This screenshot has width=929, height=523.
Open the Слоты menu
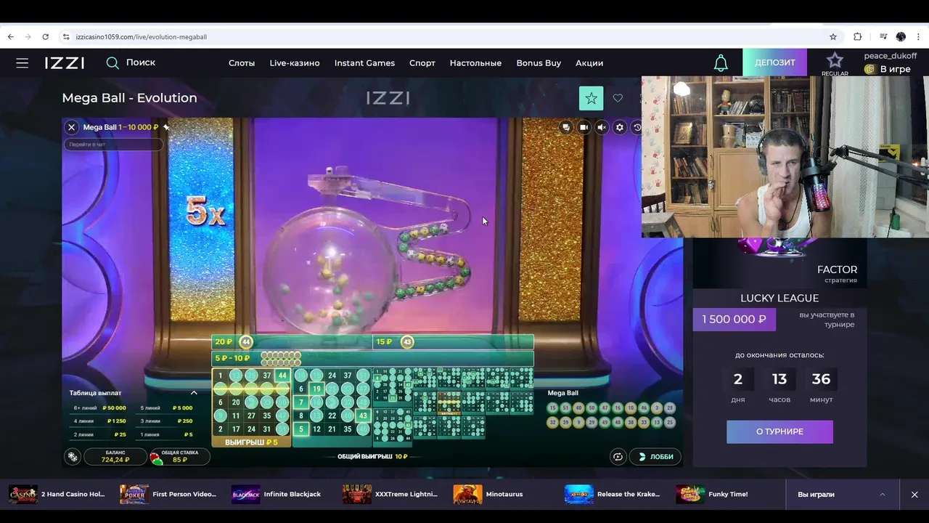[242, 63]
